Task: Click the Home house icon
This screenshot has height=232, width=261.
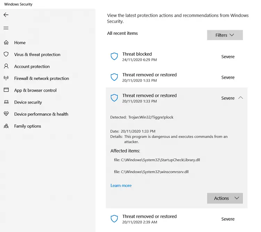Action: [x=6, y=42]
